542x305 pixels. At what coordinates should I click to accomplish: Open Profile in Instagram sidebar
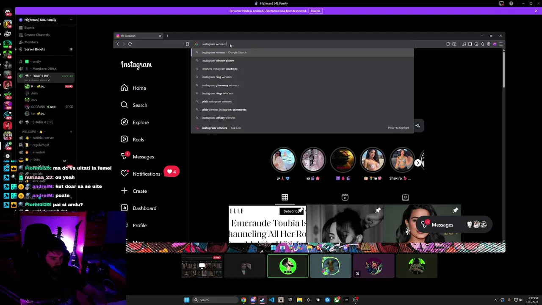(134, 225)
